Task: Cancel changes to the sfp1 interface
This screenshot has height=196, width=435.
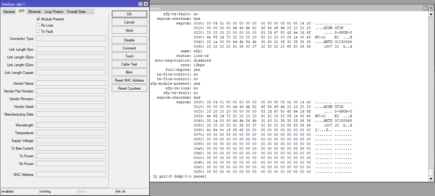Action: point(129,22)
